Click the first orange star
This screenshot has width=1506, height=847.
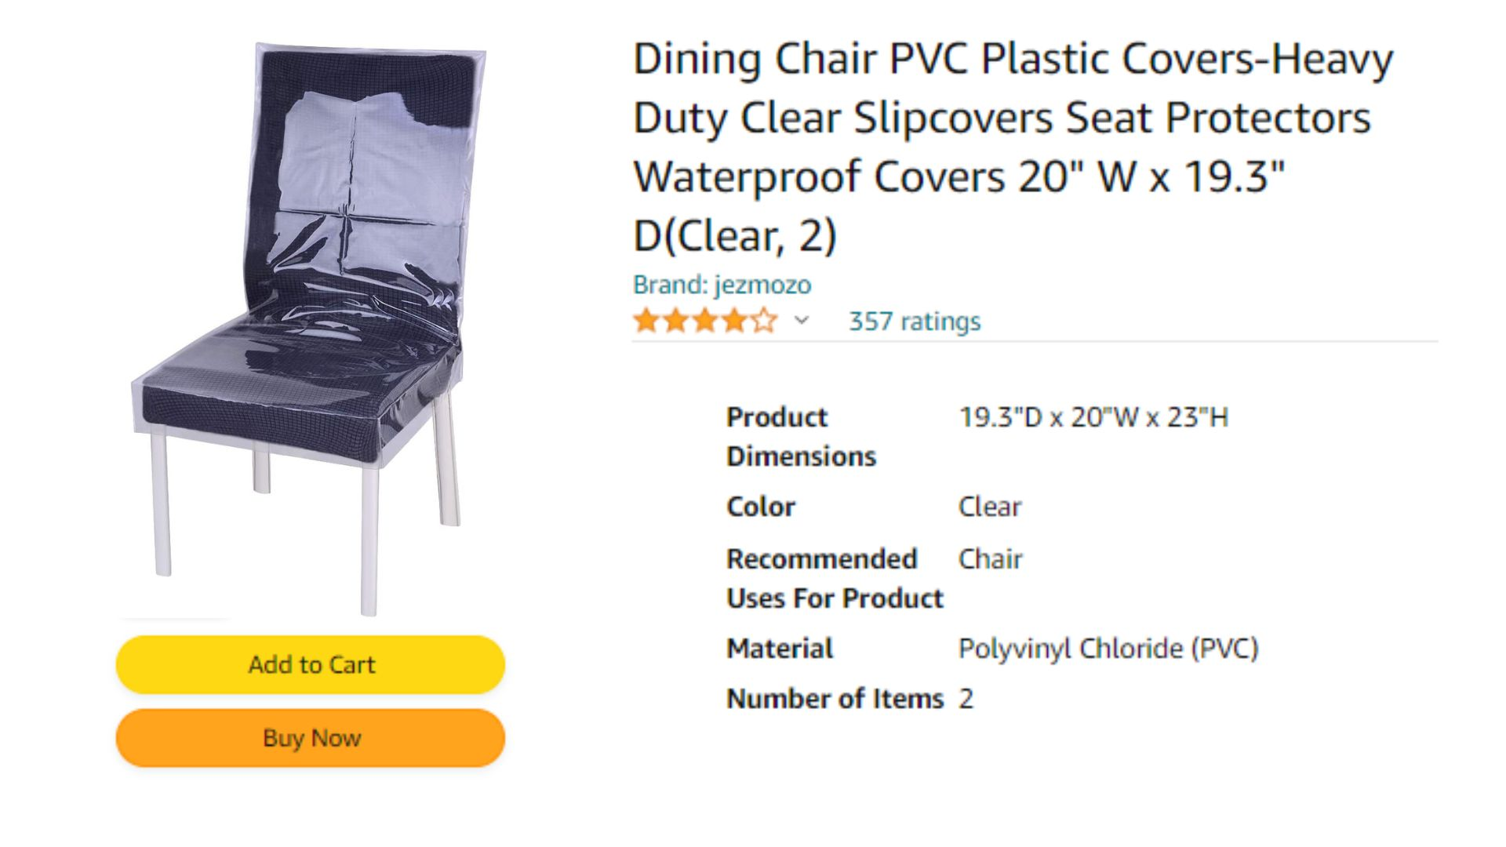(x=647, y=321)
